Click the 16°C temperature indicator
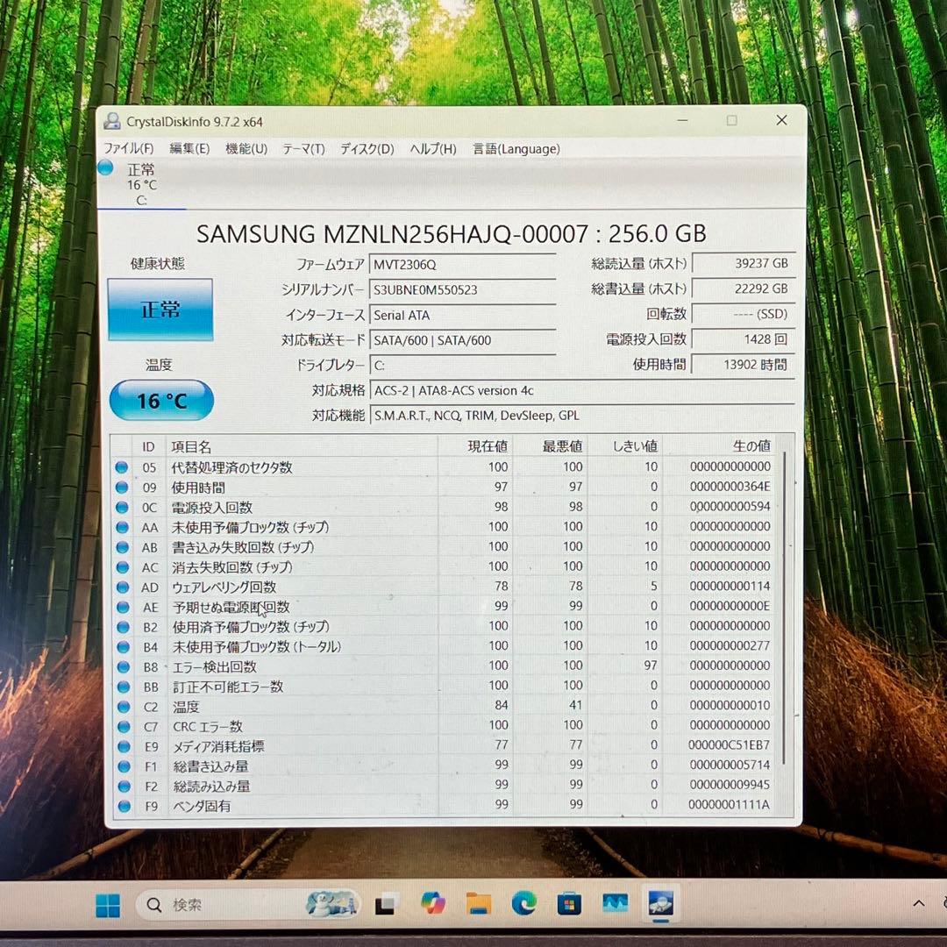Image resolution: width=947 pixels, height=947 pixels. tap(160, 400)
